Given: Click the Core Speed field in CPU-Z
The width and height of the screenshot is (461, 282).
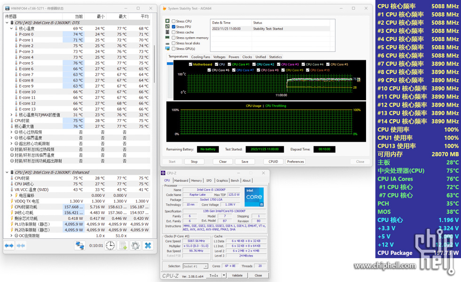Looking at the screenshot, I should (196, 241).
